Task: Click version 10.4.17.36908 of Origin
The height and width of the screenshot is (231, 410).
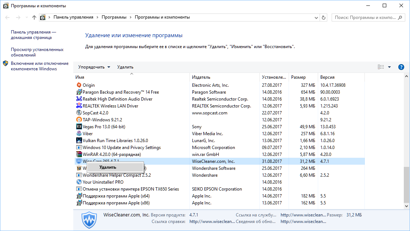Action: point(333,85)
